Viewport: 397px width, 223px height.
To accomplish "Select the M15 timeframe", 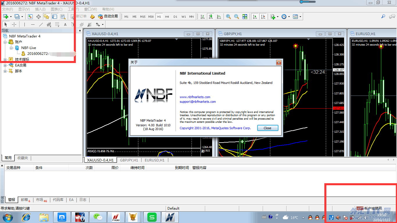I will point(143,17).
